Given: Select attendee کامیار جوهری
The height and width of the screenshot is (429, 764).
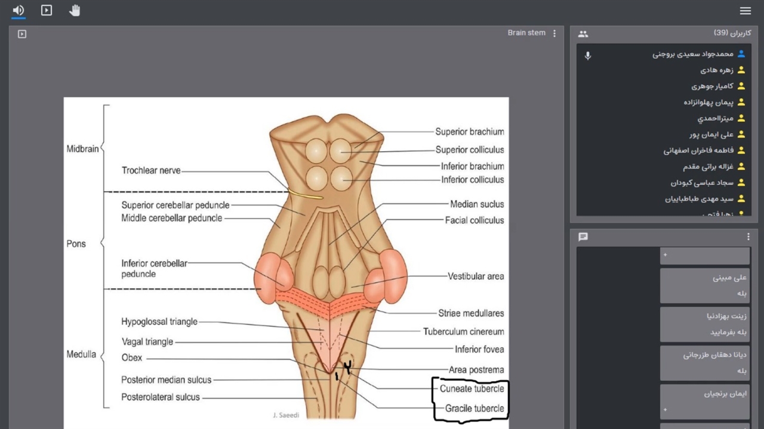Looking at the screenshot, I should pyautogui.click(x=712, y=86).
